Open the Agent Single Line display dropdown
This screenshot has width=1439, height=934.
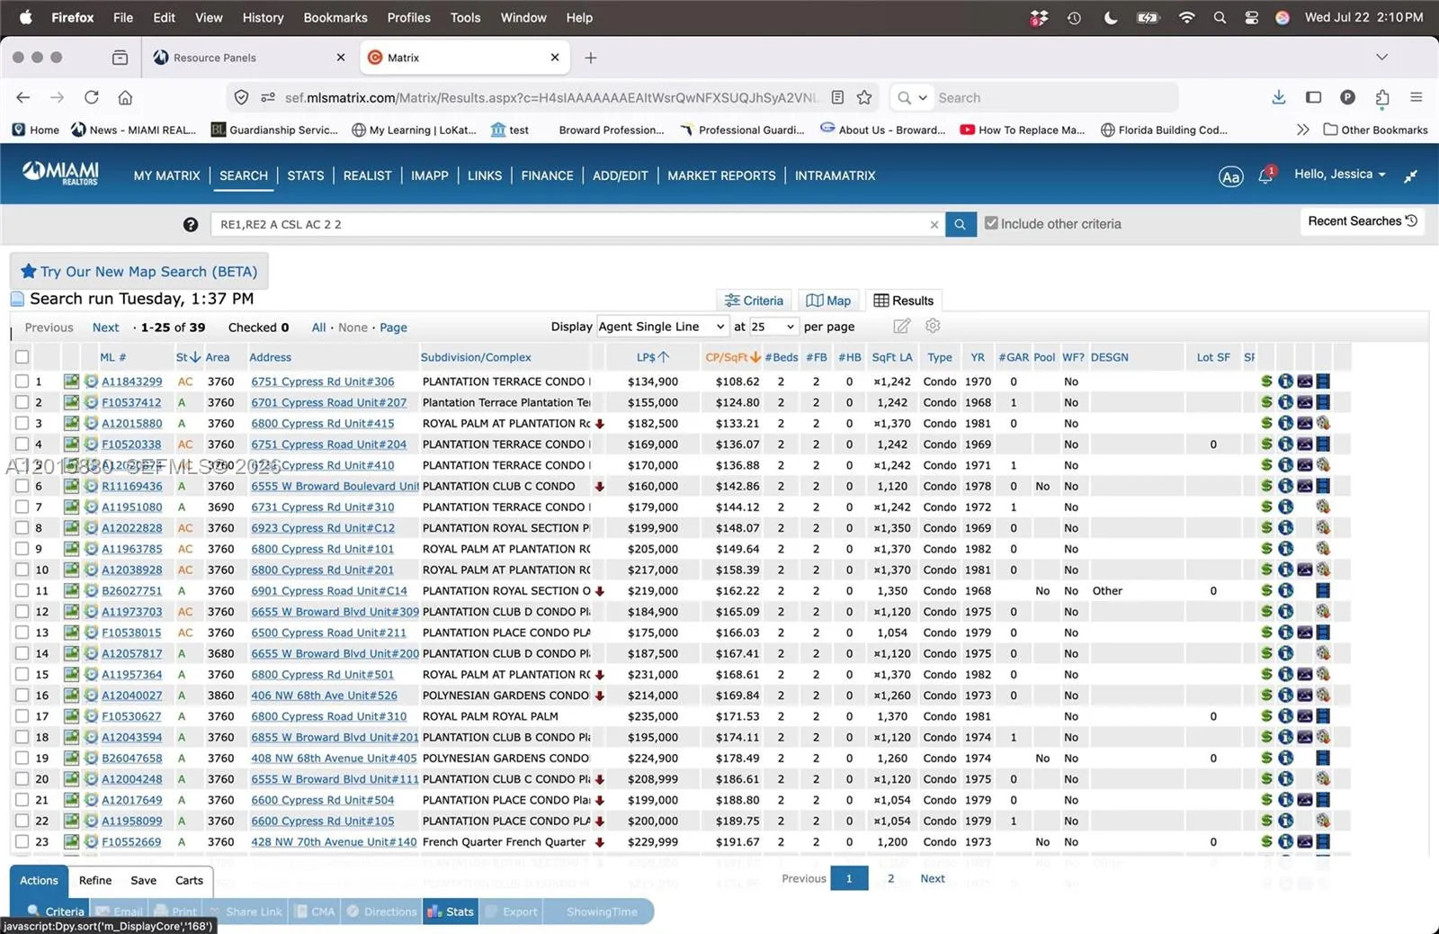point(662,327)
